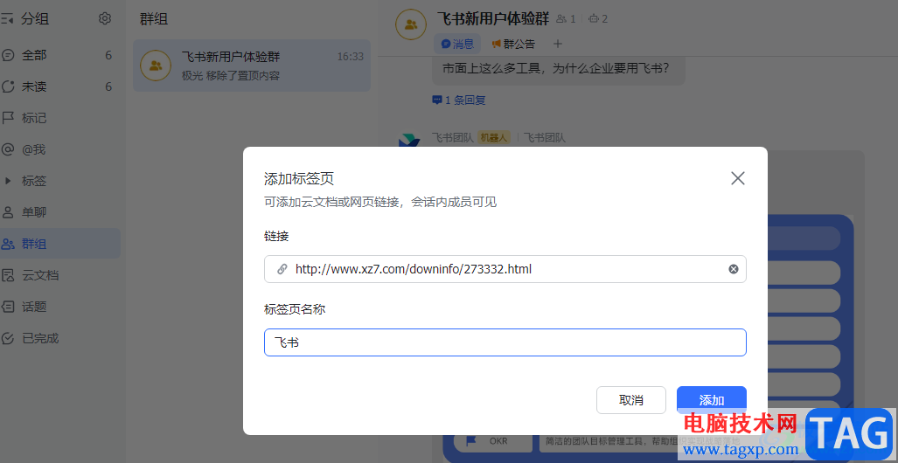Clear the link field contents
898x463 pixels.
click(733, 269)
